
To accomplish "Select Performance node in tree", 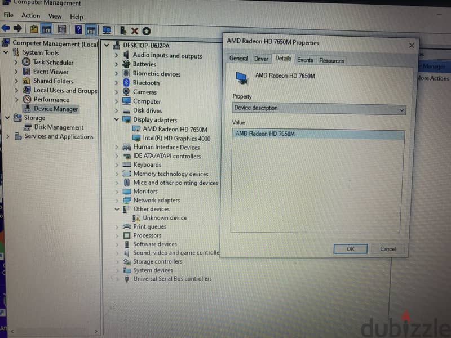I will pos(51,100).
